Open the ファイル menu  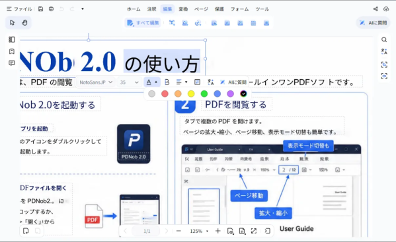(19, 9)
